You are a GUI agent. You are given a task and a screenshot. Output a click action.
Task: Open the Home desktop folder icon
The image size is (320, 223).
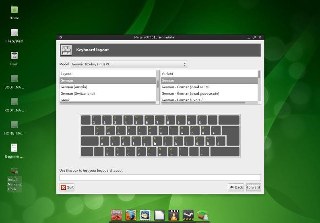tap(14, 9)
